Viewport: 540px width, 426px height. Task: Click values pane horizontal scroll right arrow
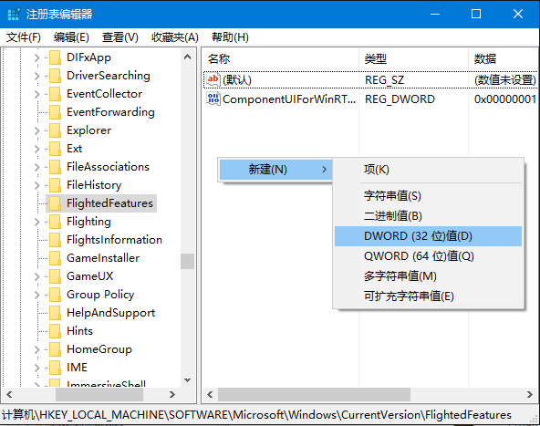(x=530, y=394)
